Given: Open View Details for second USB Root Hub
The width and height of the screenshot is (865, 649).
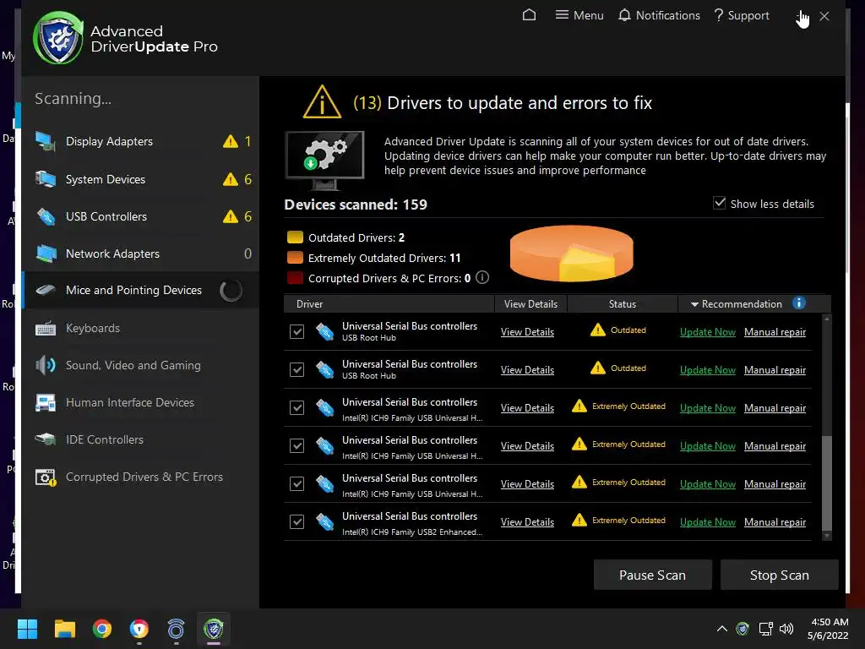Looking at the screenshot, I should point(527,370).
